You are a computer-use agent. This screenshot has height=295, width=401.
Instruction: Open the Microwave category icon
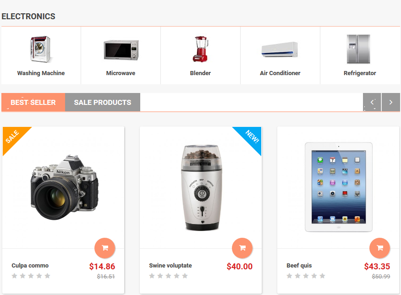(121, 50)
